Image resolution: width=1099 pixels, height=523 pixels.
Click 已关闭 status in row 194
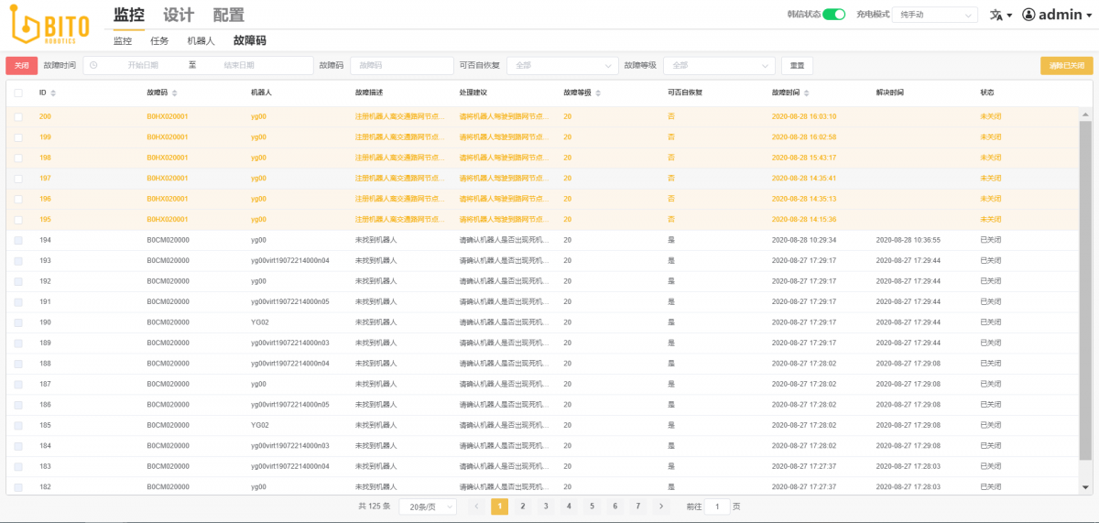[991, 240]
